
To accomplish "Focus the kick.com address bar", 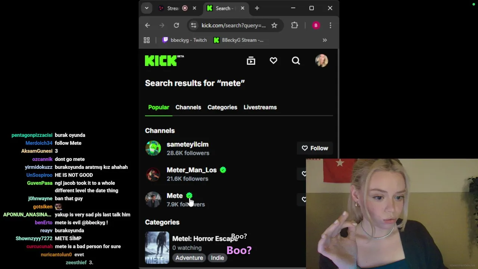I will pos(234,25).
